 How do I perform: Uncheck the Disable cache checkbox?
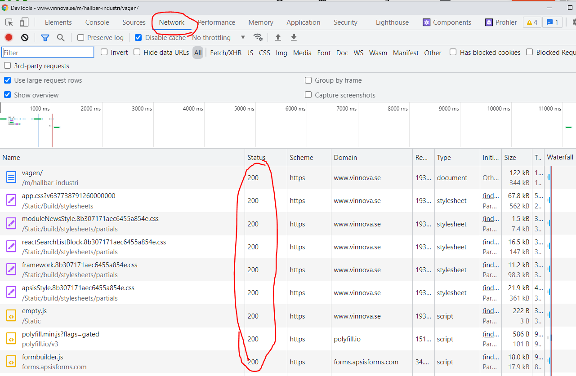(138, 38)
